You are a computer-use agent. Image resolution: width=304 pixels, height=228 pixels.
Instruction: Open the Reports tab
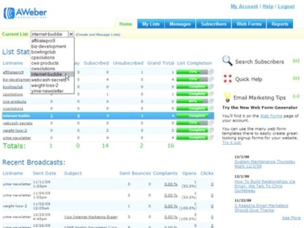tap(280, 24)
